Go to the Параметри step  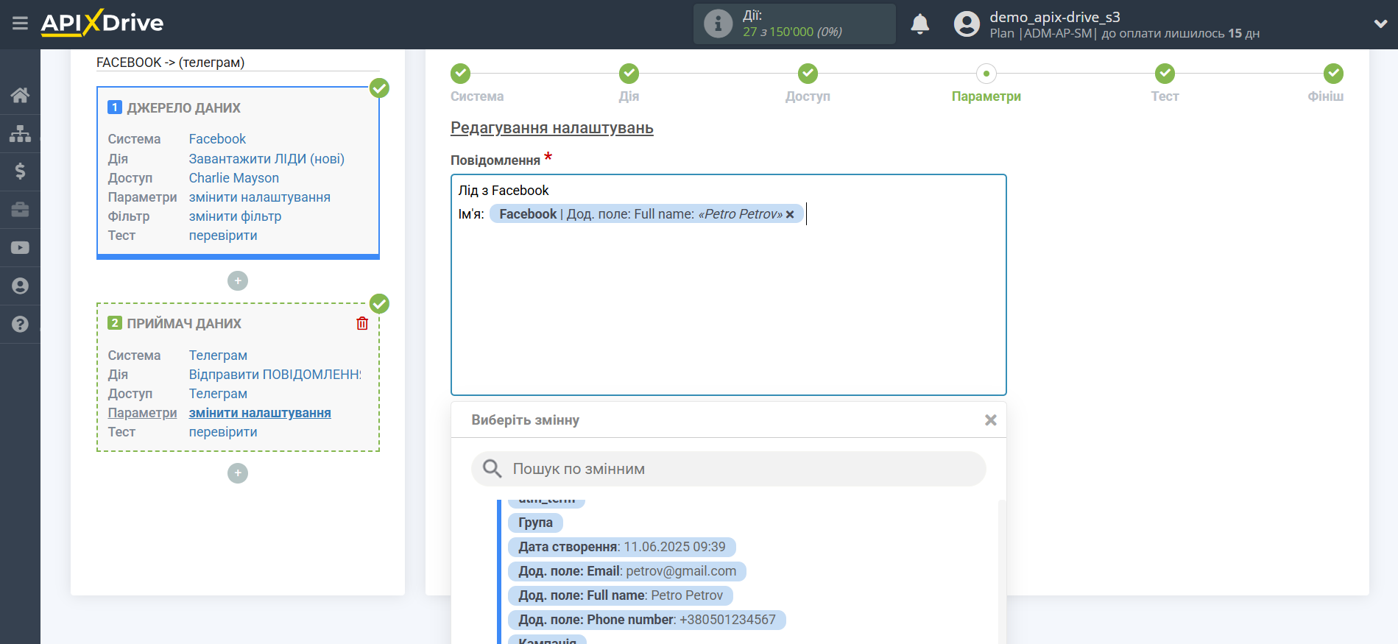986,83
